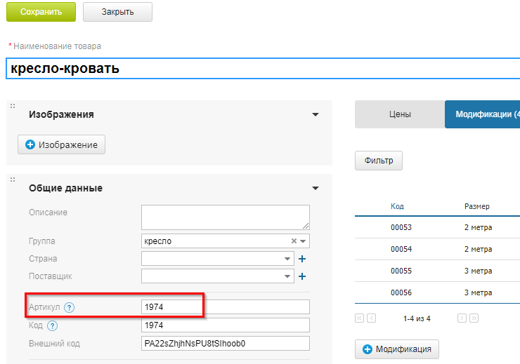Jump to last page of modifications
520x364 pixels.
[474, 318]
